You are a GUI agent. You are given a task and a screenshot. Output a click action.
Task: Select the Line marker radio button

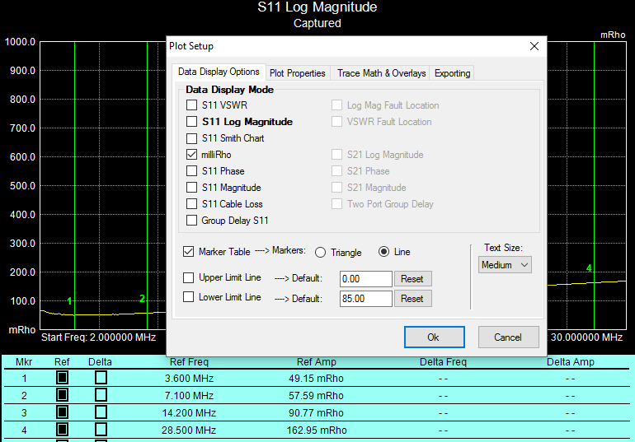point(383,252)
